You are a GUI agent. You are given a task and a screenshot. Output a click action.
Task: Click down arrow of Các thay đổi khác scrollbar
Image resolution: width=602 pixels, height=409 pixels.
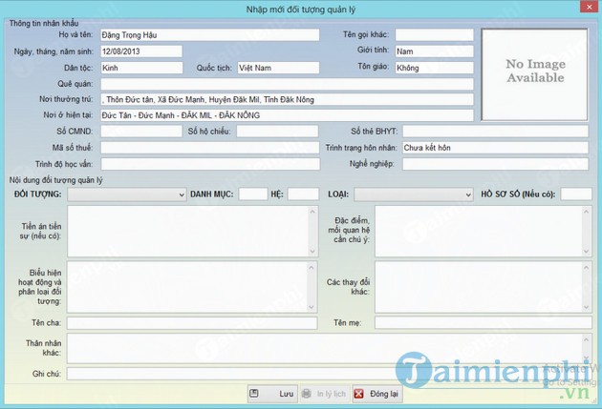(586, 307)
